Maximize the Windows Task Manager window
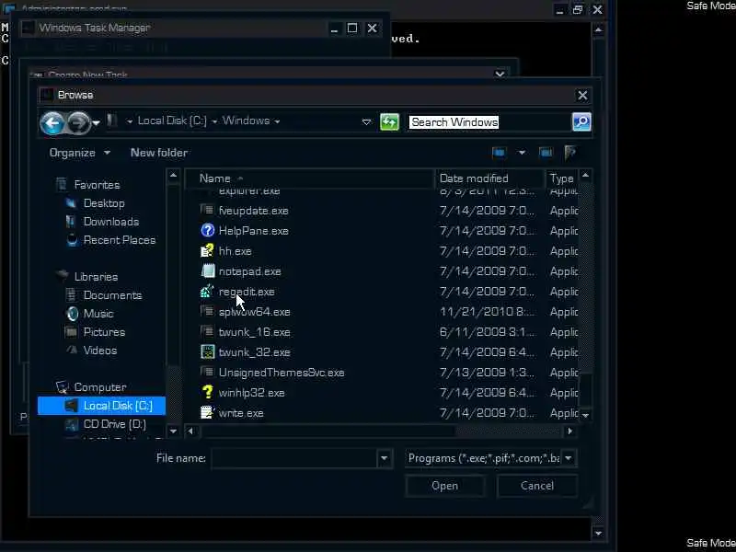This screenshot has width=736, height=552. 352,29
